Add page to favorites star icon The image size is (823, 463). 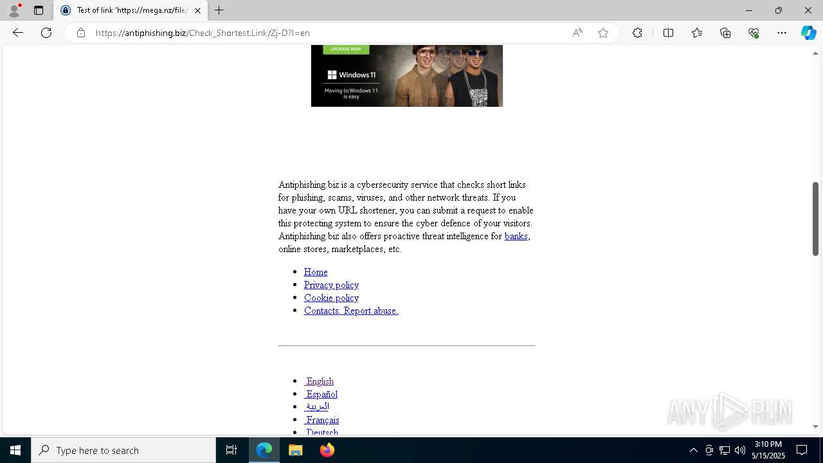(603, 33)
